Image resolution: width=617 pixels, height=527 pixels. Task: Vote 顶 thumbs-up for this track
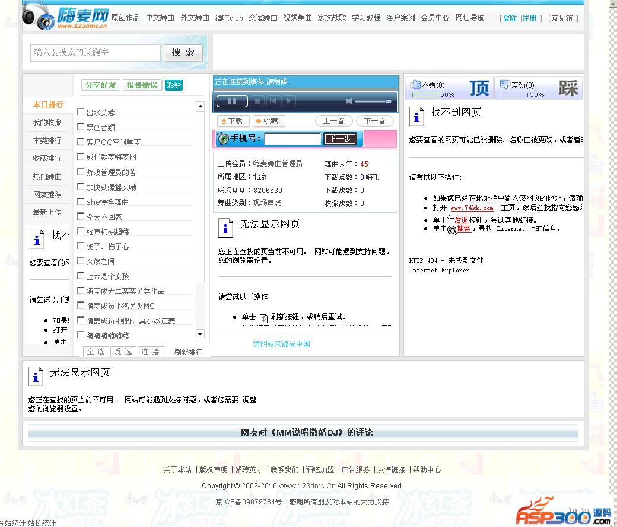(479, 88)
